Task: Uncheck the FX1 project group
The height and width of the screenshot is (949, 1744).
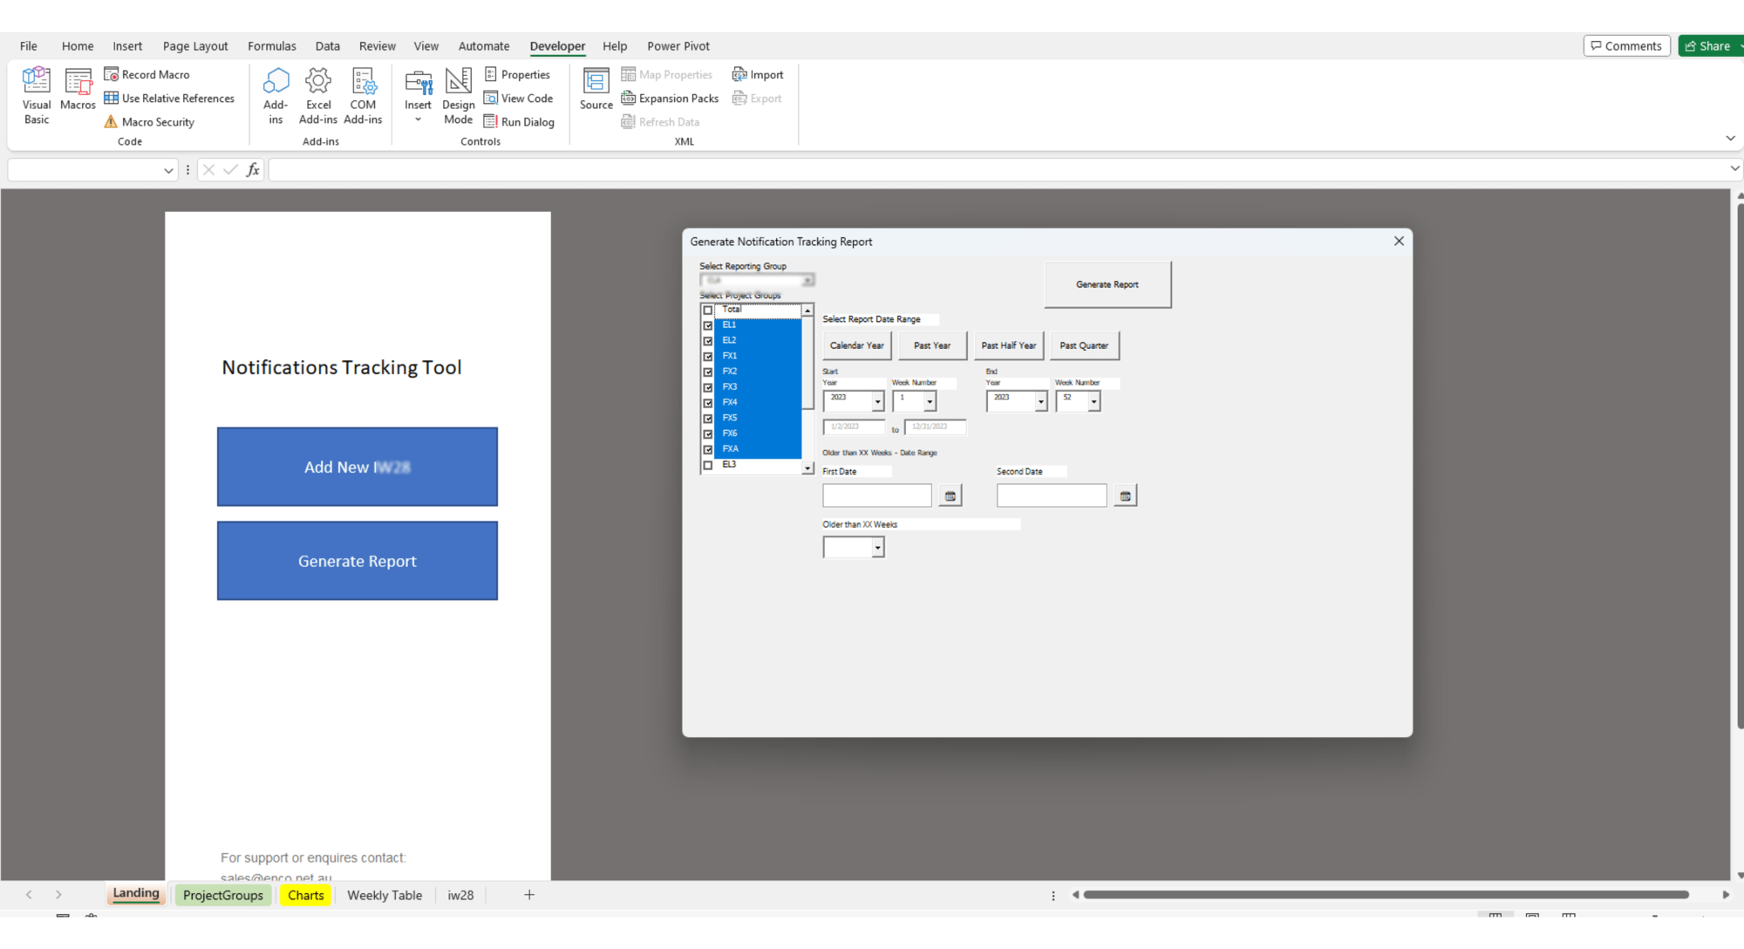Action: tap(708, 357)
